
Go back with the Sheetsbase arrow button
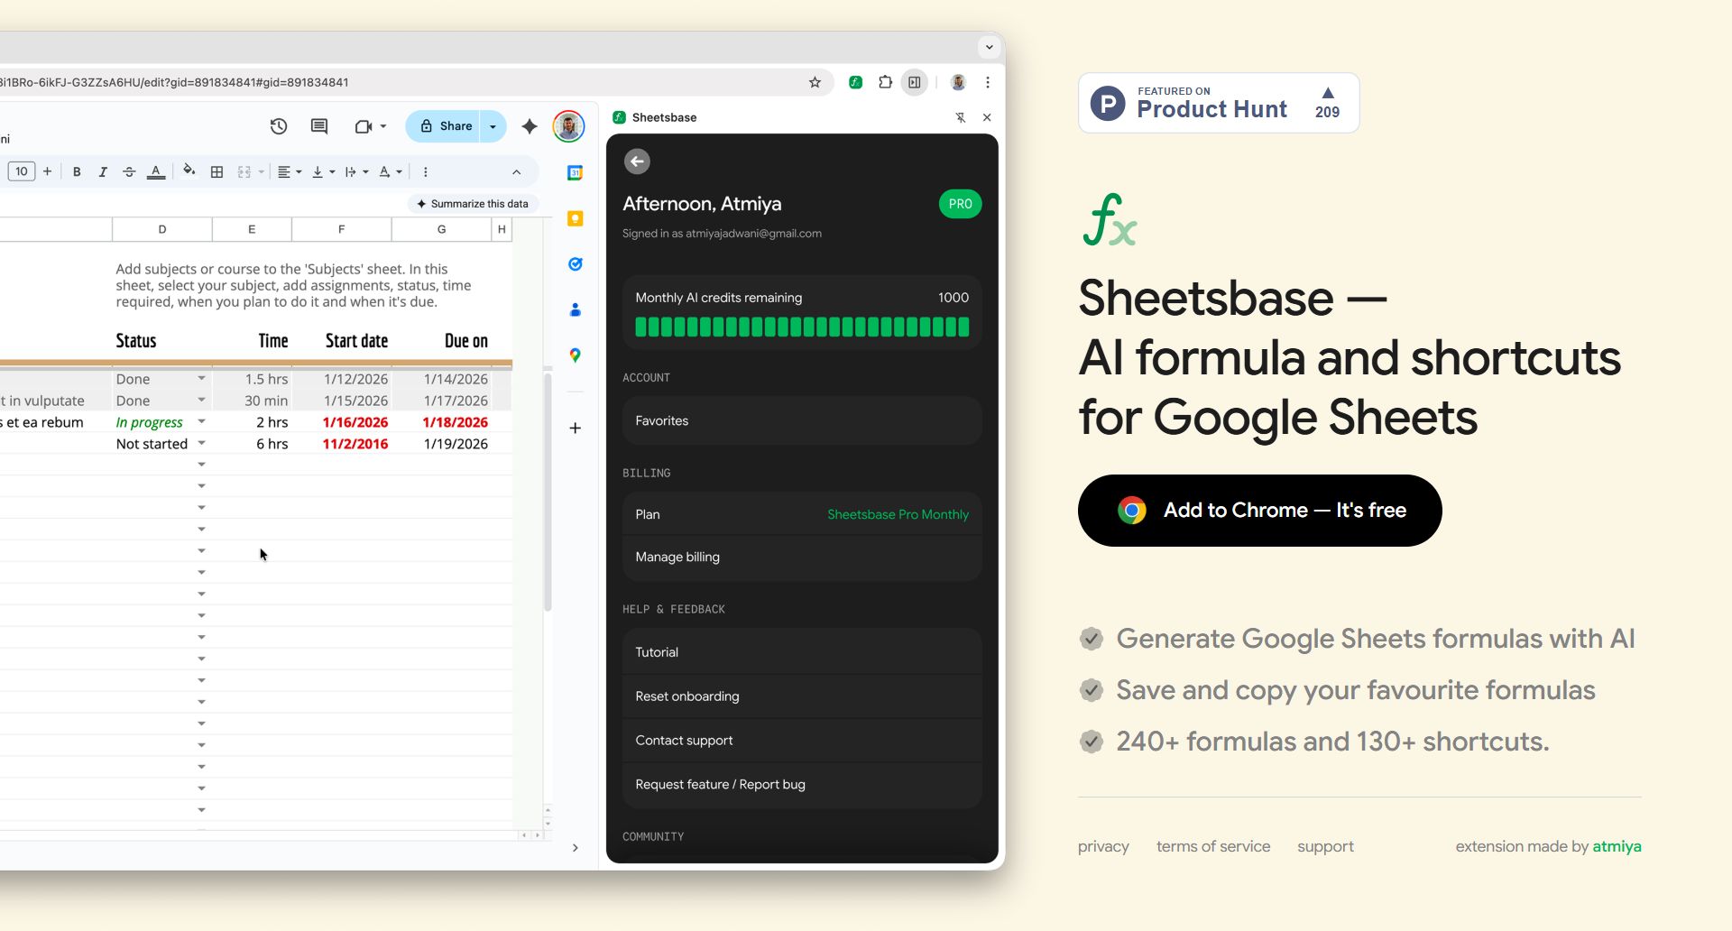tap(637, 161)
